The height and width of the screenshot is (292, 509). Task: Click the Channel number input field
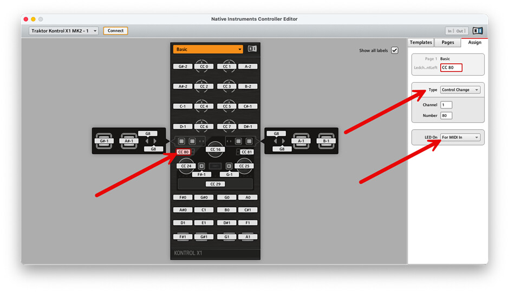click(x=446, y=105)
